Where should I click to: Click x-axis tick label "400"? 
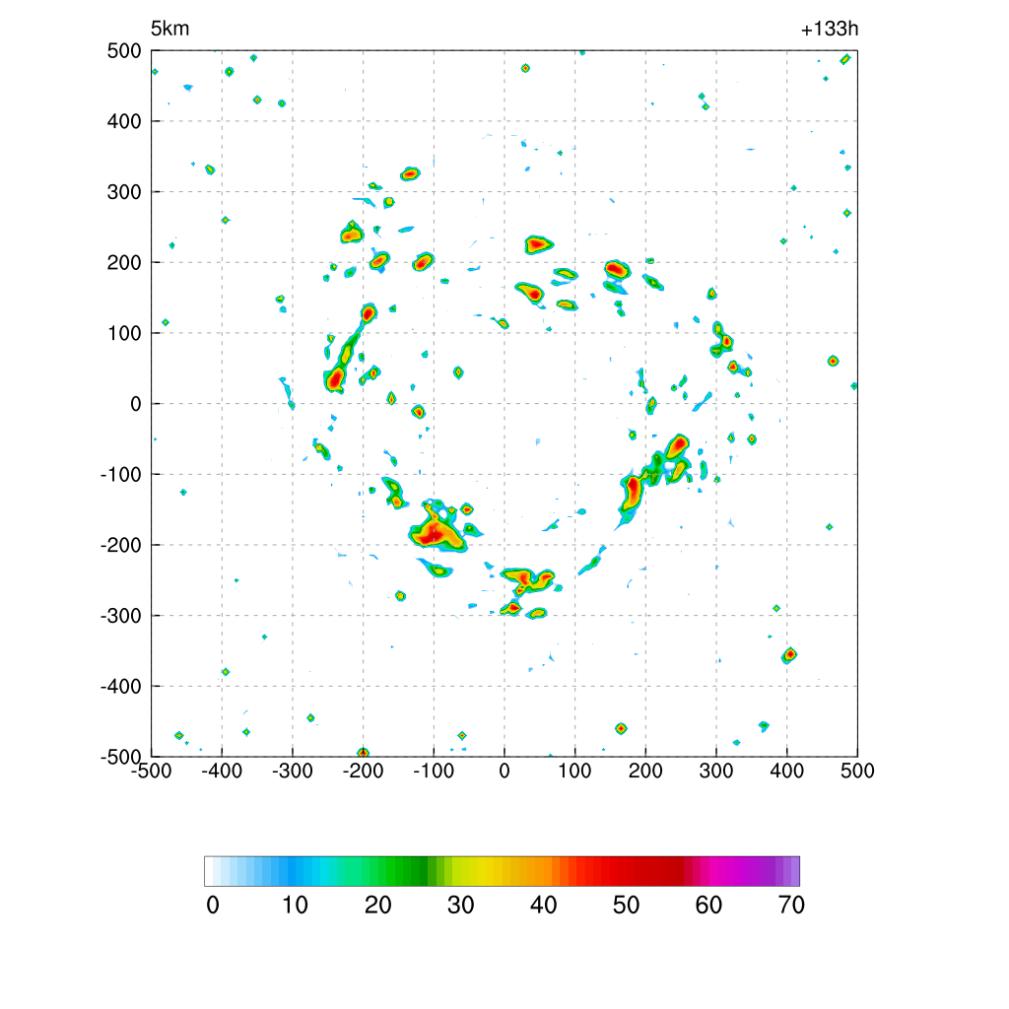point(787,771)
